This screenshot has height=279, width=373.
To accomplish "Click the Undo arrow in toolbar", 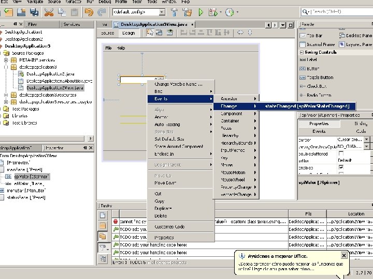I will coord(88,12).
